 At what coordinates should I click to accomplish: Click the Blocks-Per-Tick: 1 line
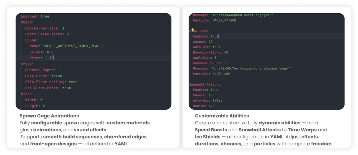point(45,28)
